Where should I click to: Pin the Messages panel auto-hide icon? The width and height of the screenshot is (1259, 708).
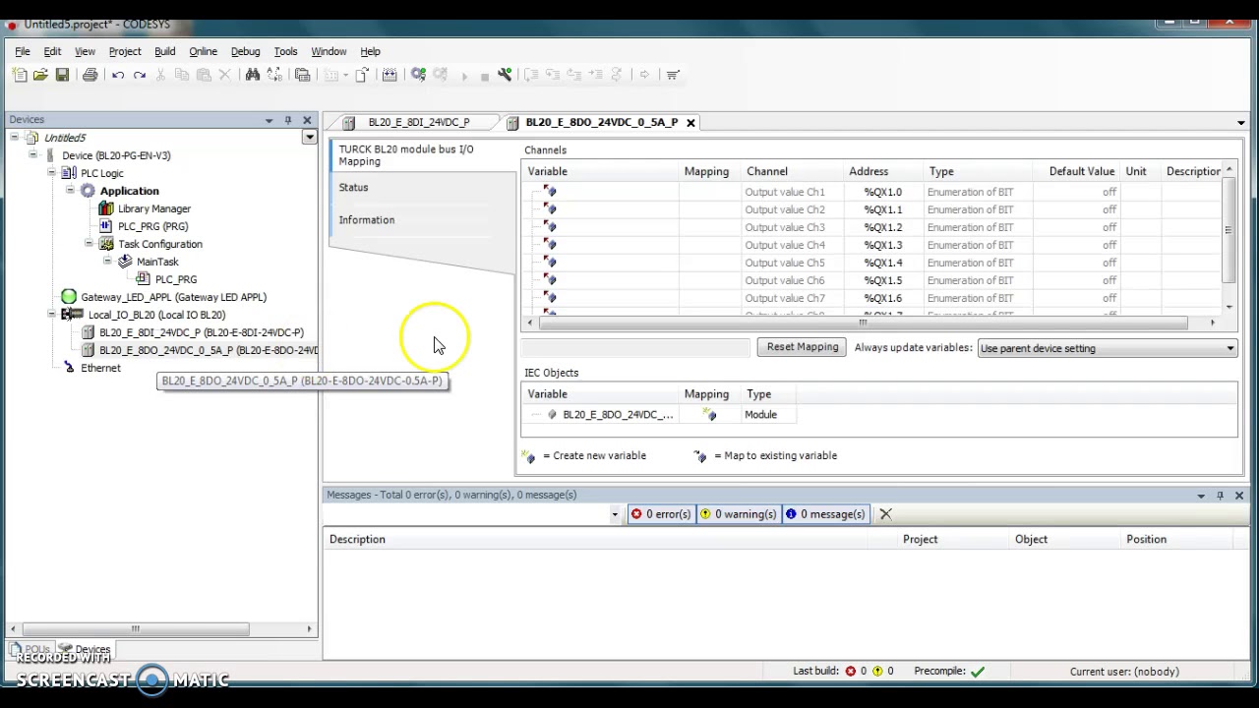click(x=1220, y=496)
